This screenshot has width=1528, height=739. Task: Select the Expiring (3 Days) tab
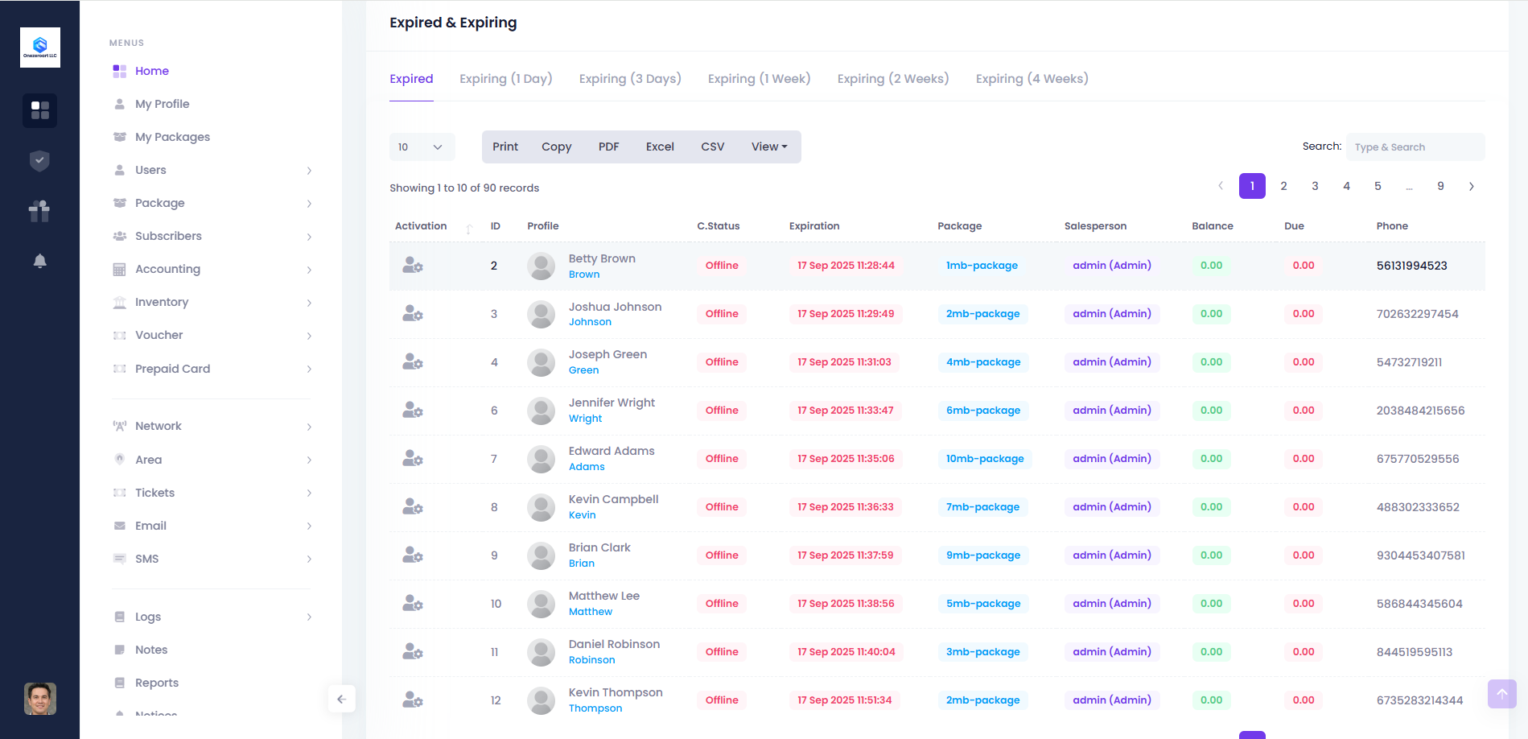click(x=630, y=79)
